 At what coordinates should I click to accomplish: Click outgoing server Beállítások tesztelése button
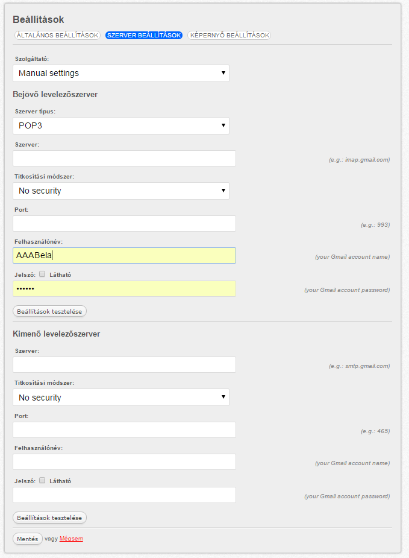[x=49, y=518]
